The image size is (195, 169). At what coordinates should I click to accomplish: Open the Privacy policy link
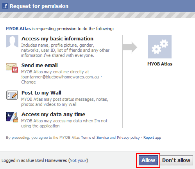(x=128, y=138)
